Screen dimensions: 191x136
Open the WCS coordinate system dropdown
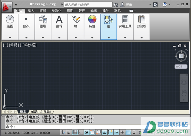pos(181,67)
